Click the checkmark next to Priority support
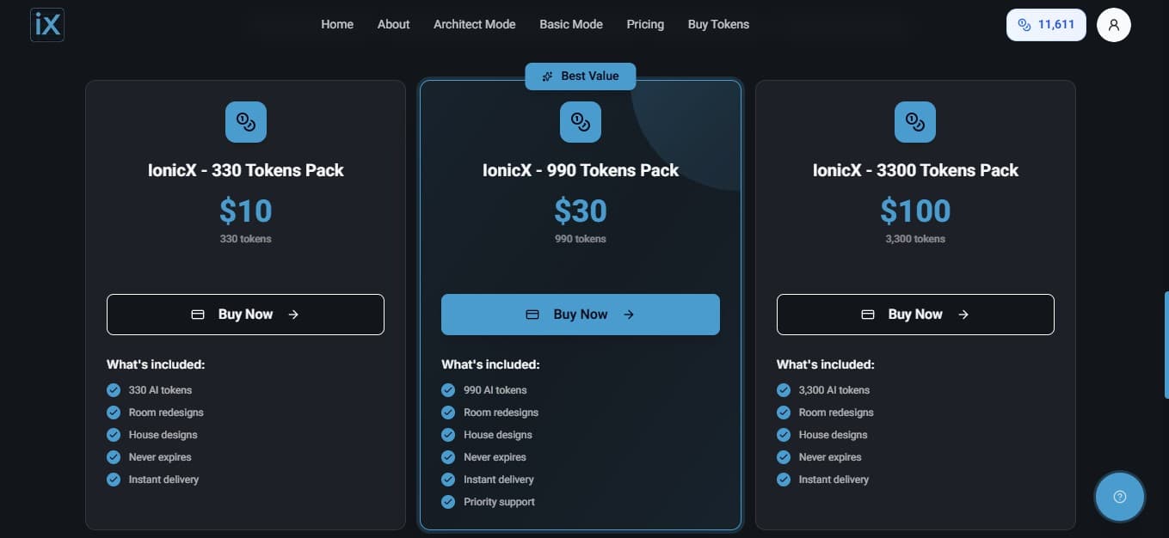 coord(448,501)
